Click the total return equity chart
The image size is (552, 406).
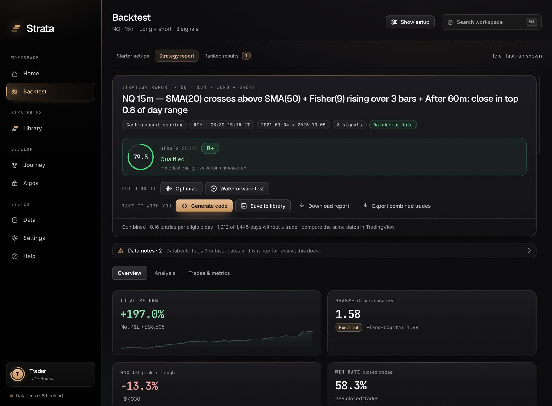(x=217, y=340)
